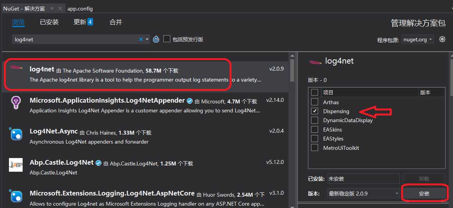Click the log4net title in detail panel
Viewport: 453px width, 208px height.
(339, 61)
